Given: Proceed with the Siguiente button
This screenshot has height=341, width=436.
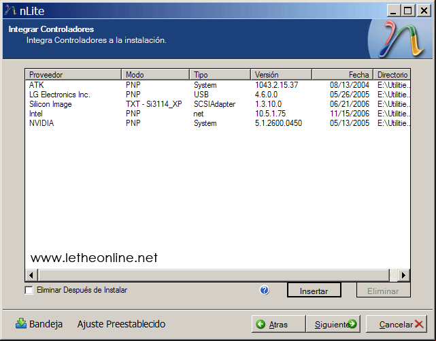Looking at the screenshot, I should click(333, 324).
